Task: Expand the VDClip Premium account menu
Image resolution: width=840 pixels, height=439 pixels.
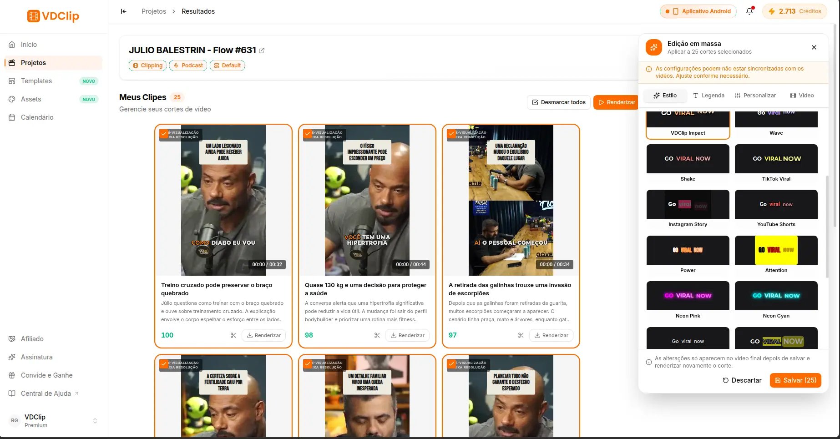Action: pyautogui.click(x=53, y=421)
